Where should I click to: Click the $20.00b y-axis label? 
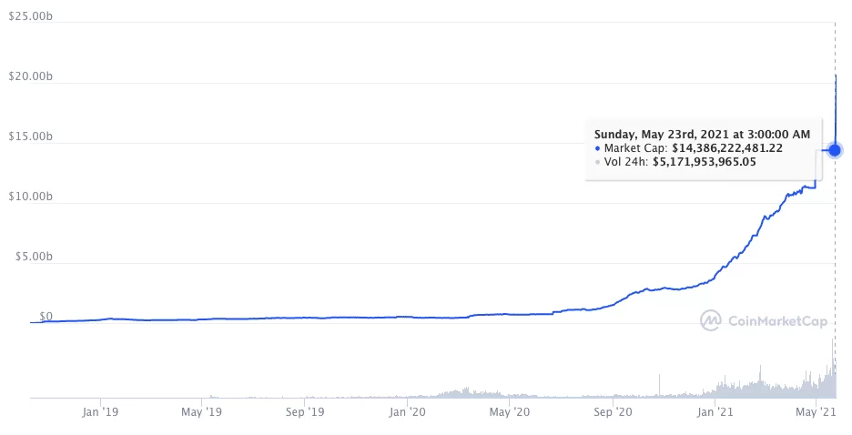[30, 77]
